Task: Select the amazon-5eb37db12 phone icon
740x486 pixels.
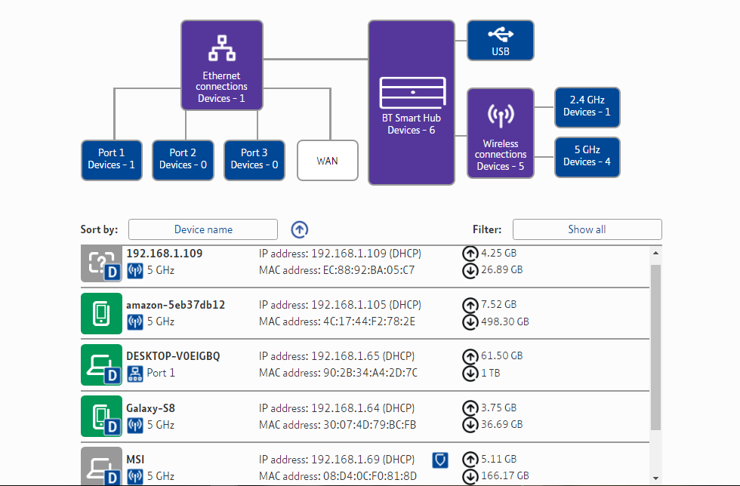Action: coord(101,313)
